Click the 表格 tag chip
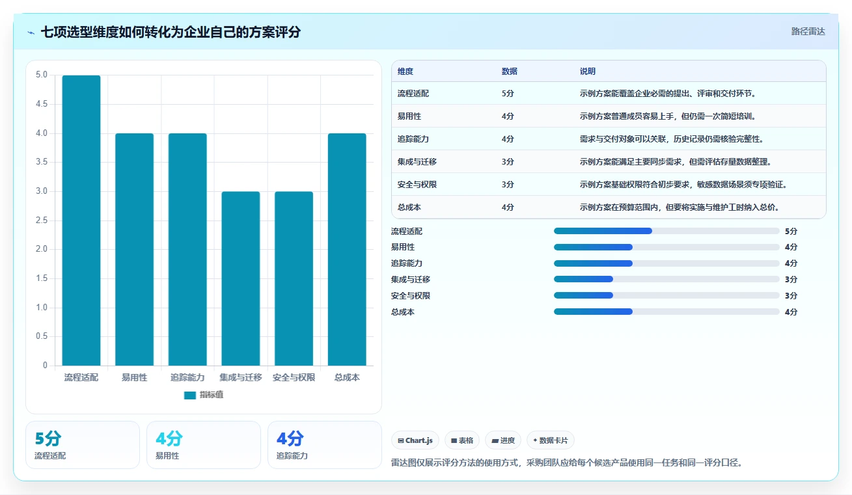 [x=462, y=440]
